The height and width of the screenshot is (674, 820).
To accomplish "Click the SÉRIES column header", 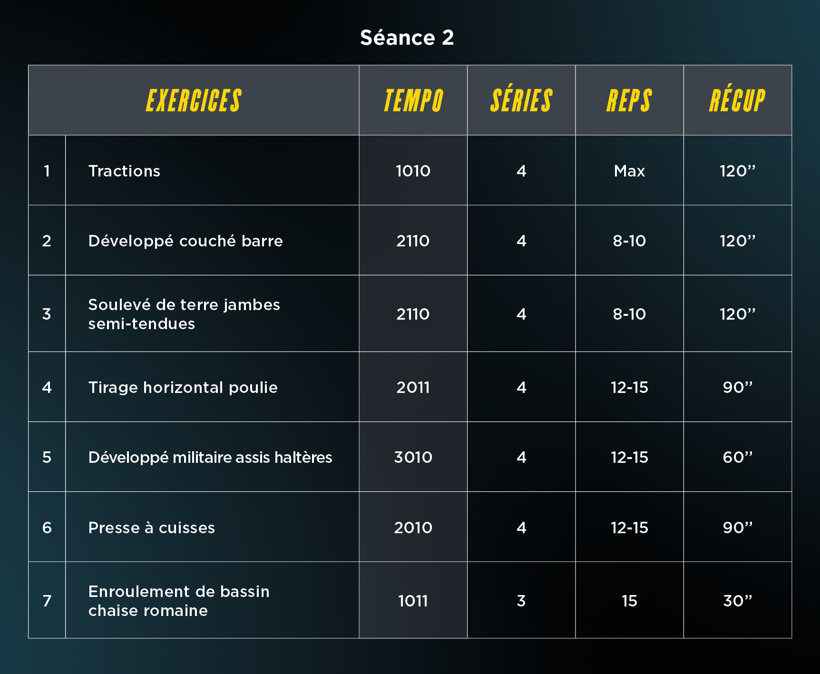I will coord(521,100).
